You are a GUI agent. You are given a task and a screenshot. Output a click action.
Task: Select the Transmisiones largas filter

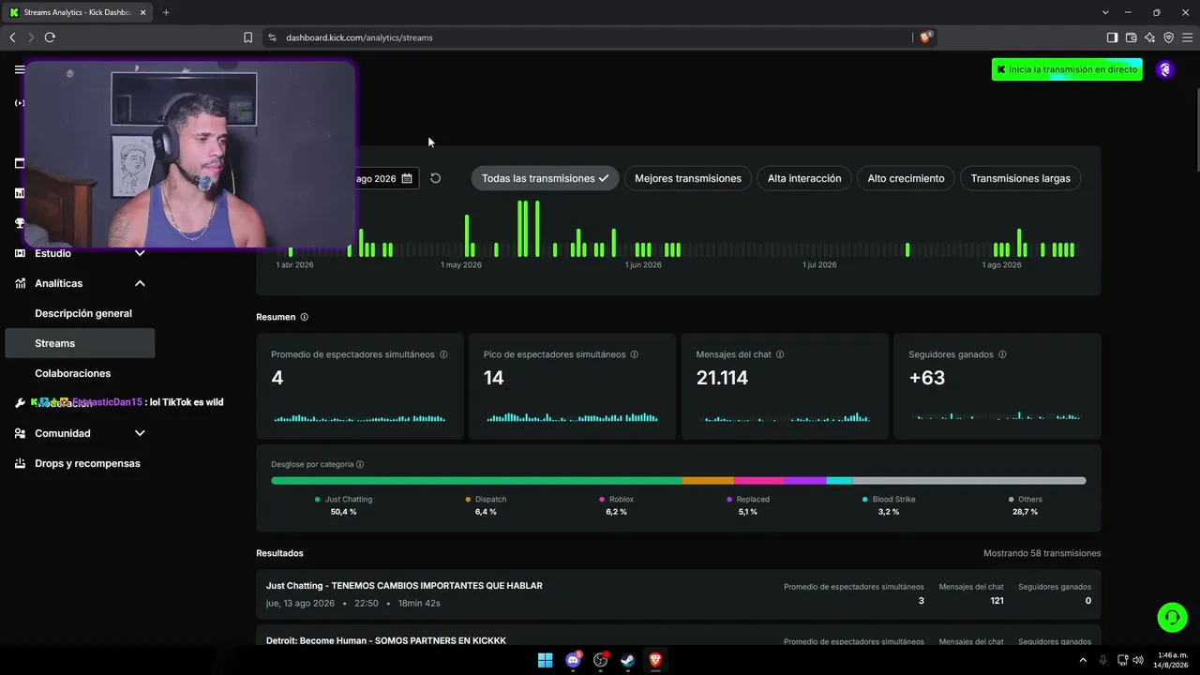pos(1020,178)
